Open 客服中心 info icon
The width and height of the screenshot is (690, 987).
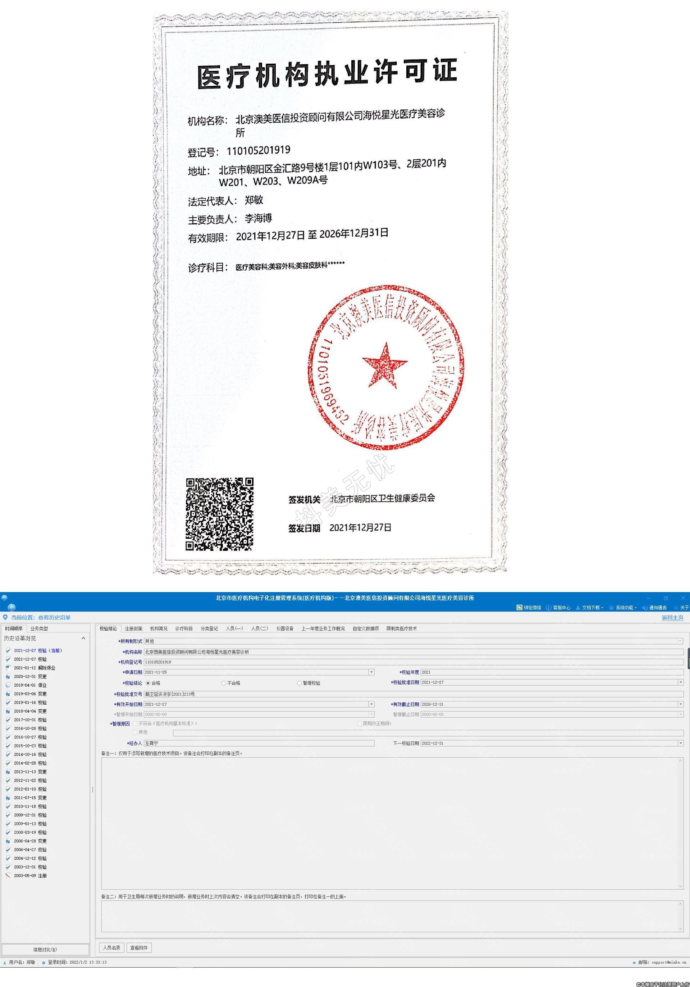(x=549, y=608)
